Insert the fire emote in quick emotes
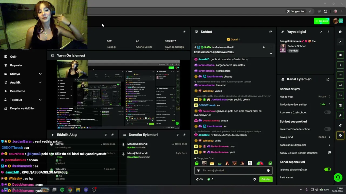Viewport: 346px width, 194px height. pyautogui.click(x=212, y=163)
